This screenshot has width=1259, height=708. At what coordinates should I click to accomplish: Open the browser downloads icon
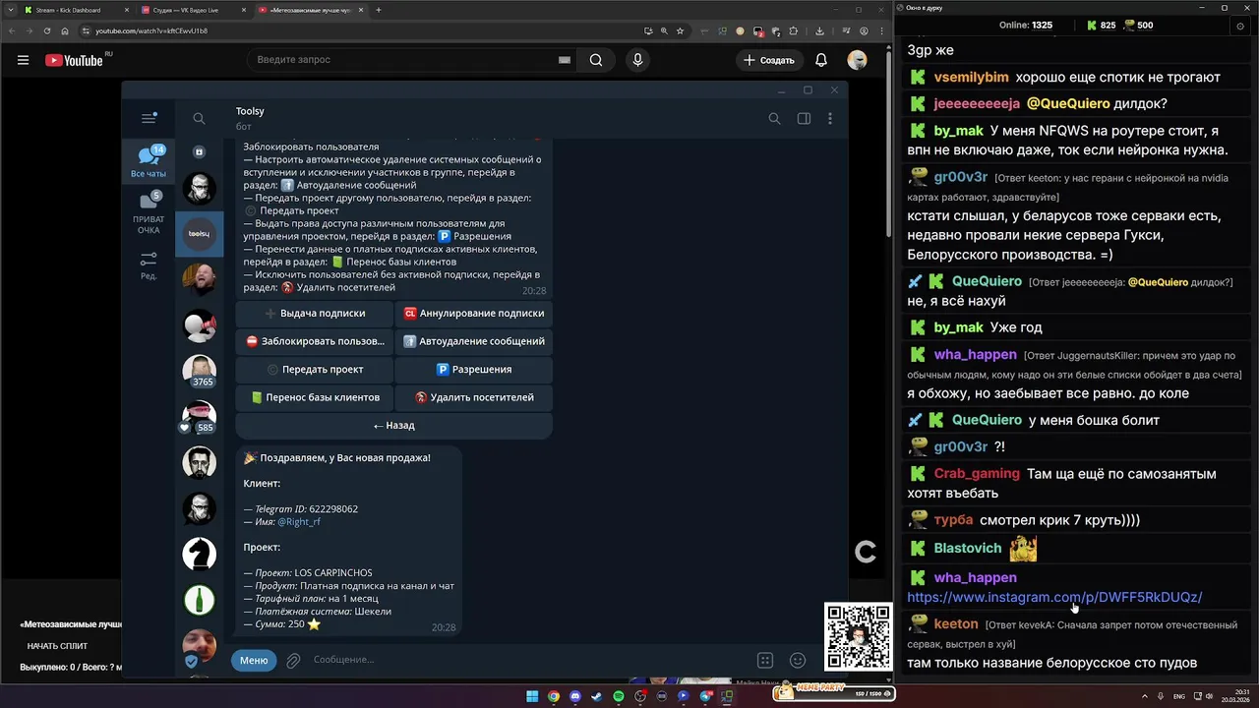coord(819,30)
